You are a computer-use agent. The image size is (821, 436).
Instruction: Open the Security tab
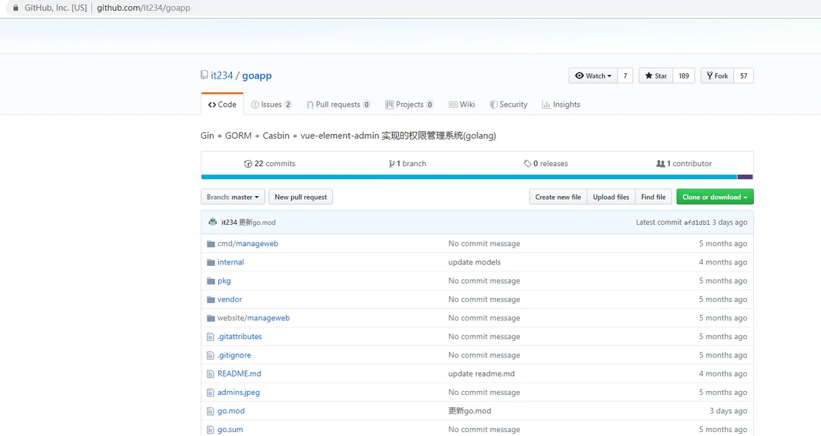coord(508,105)
